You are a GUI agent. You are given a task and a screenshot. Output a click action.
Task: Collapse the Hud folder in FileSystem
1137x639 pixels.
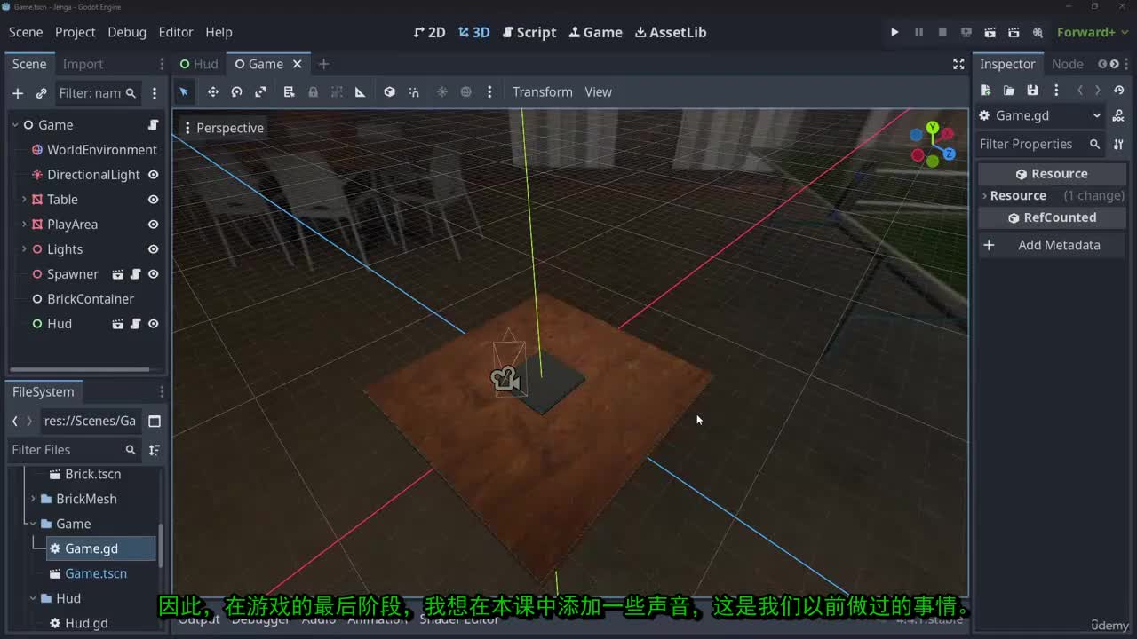click(33, 598)
